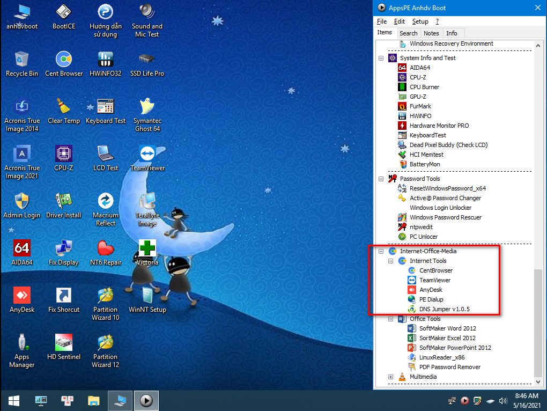This screenshot has width=547, height=411.
Task: Click the scroll down arrow in AppsPE list
Action: 538,381
